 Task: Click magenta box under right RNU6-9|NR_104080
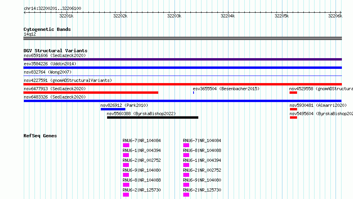(186, 185)
